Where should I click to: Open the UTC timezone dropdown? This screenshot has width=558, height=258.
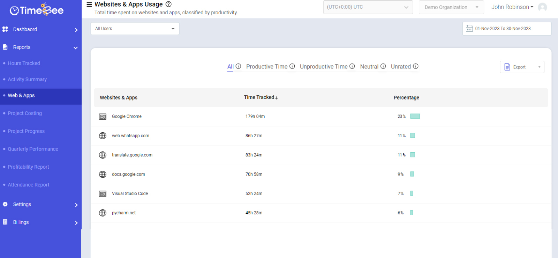click(368, 7)
